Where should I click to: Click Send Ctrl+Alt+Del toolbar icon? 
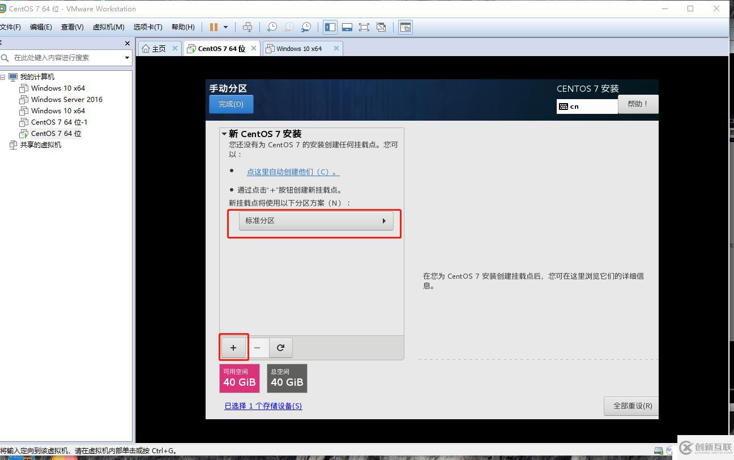point(247,27)
